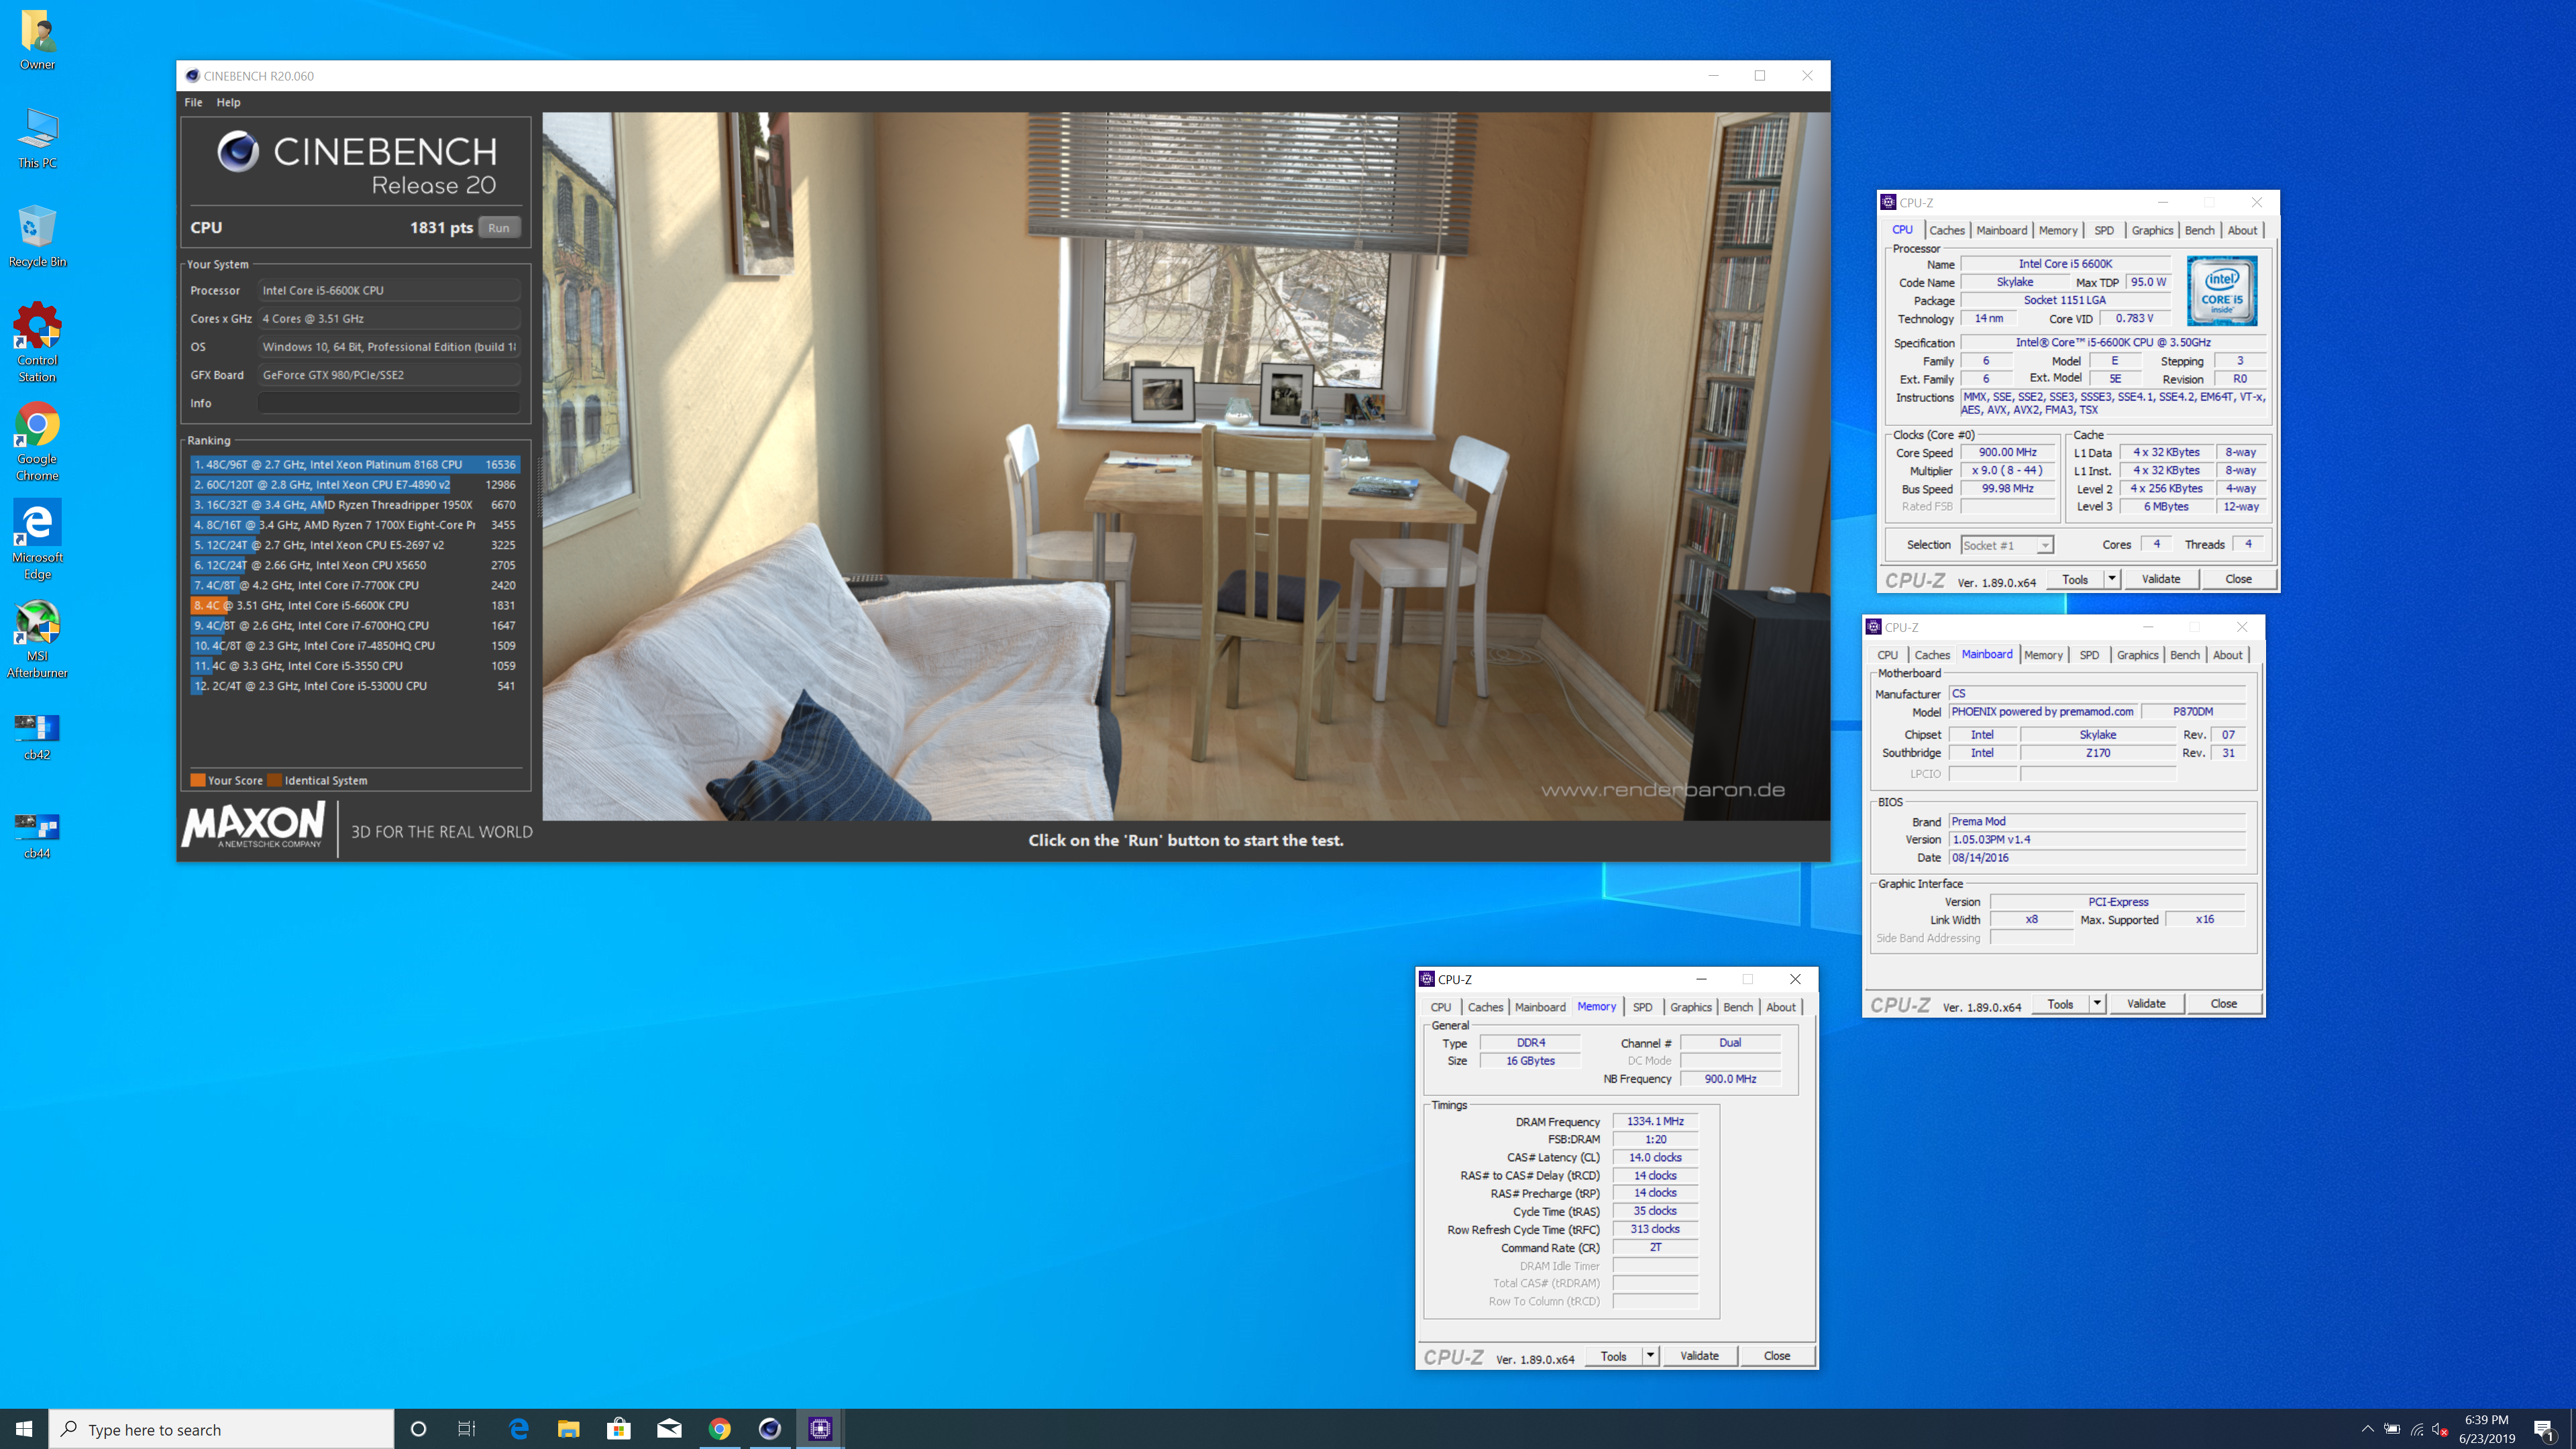The image size is (2576, 1449).
Task: Open the Owner folder desktop icon
Action: (x=37, y=40)
